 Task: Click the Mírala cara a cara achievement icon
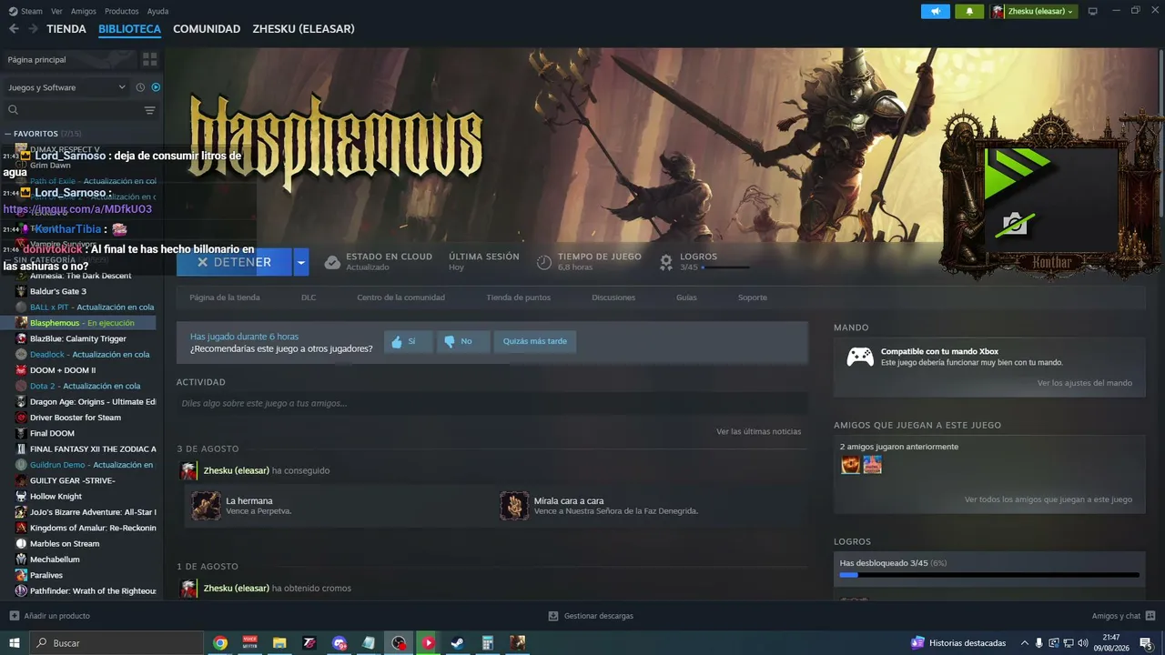tap(514, 506)
